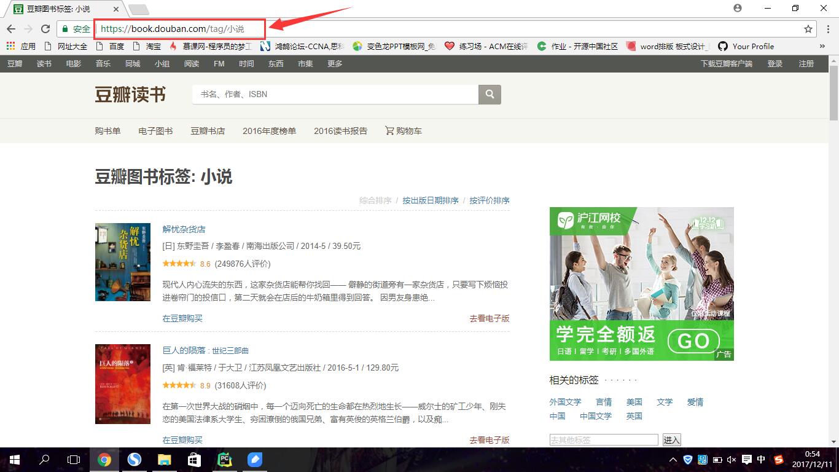
Task: Sort by 按出版日期排序
Action: coord(431,200)
